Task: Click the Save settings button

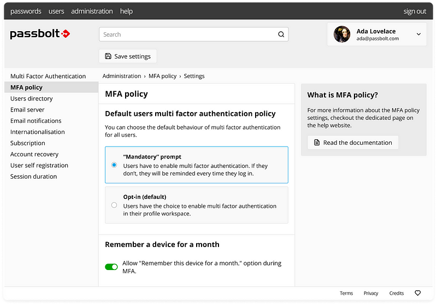Action: (x=128, y=56)
